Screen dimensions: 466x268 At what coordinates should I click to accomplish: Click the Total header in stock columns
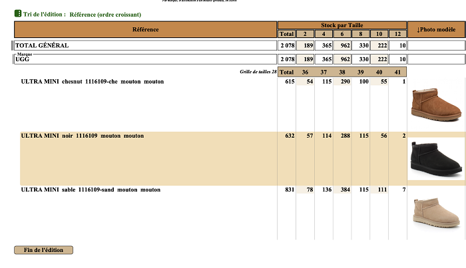pyautogui.click(x=287, y=34)
